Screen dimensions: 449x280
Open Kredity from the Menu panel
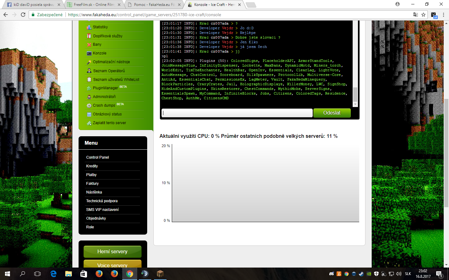92,166
